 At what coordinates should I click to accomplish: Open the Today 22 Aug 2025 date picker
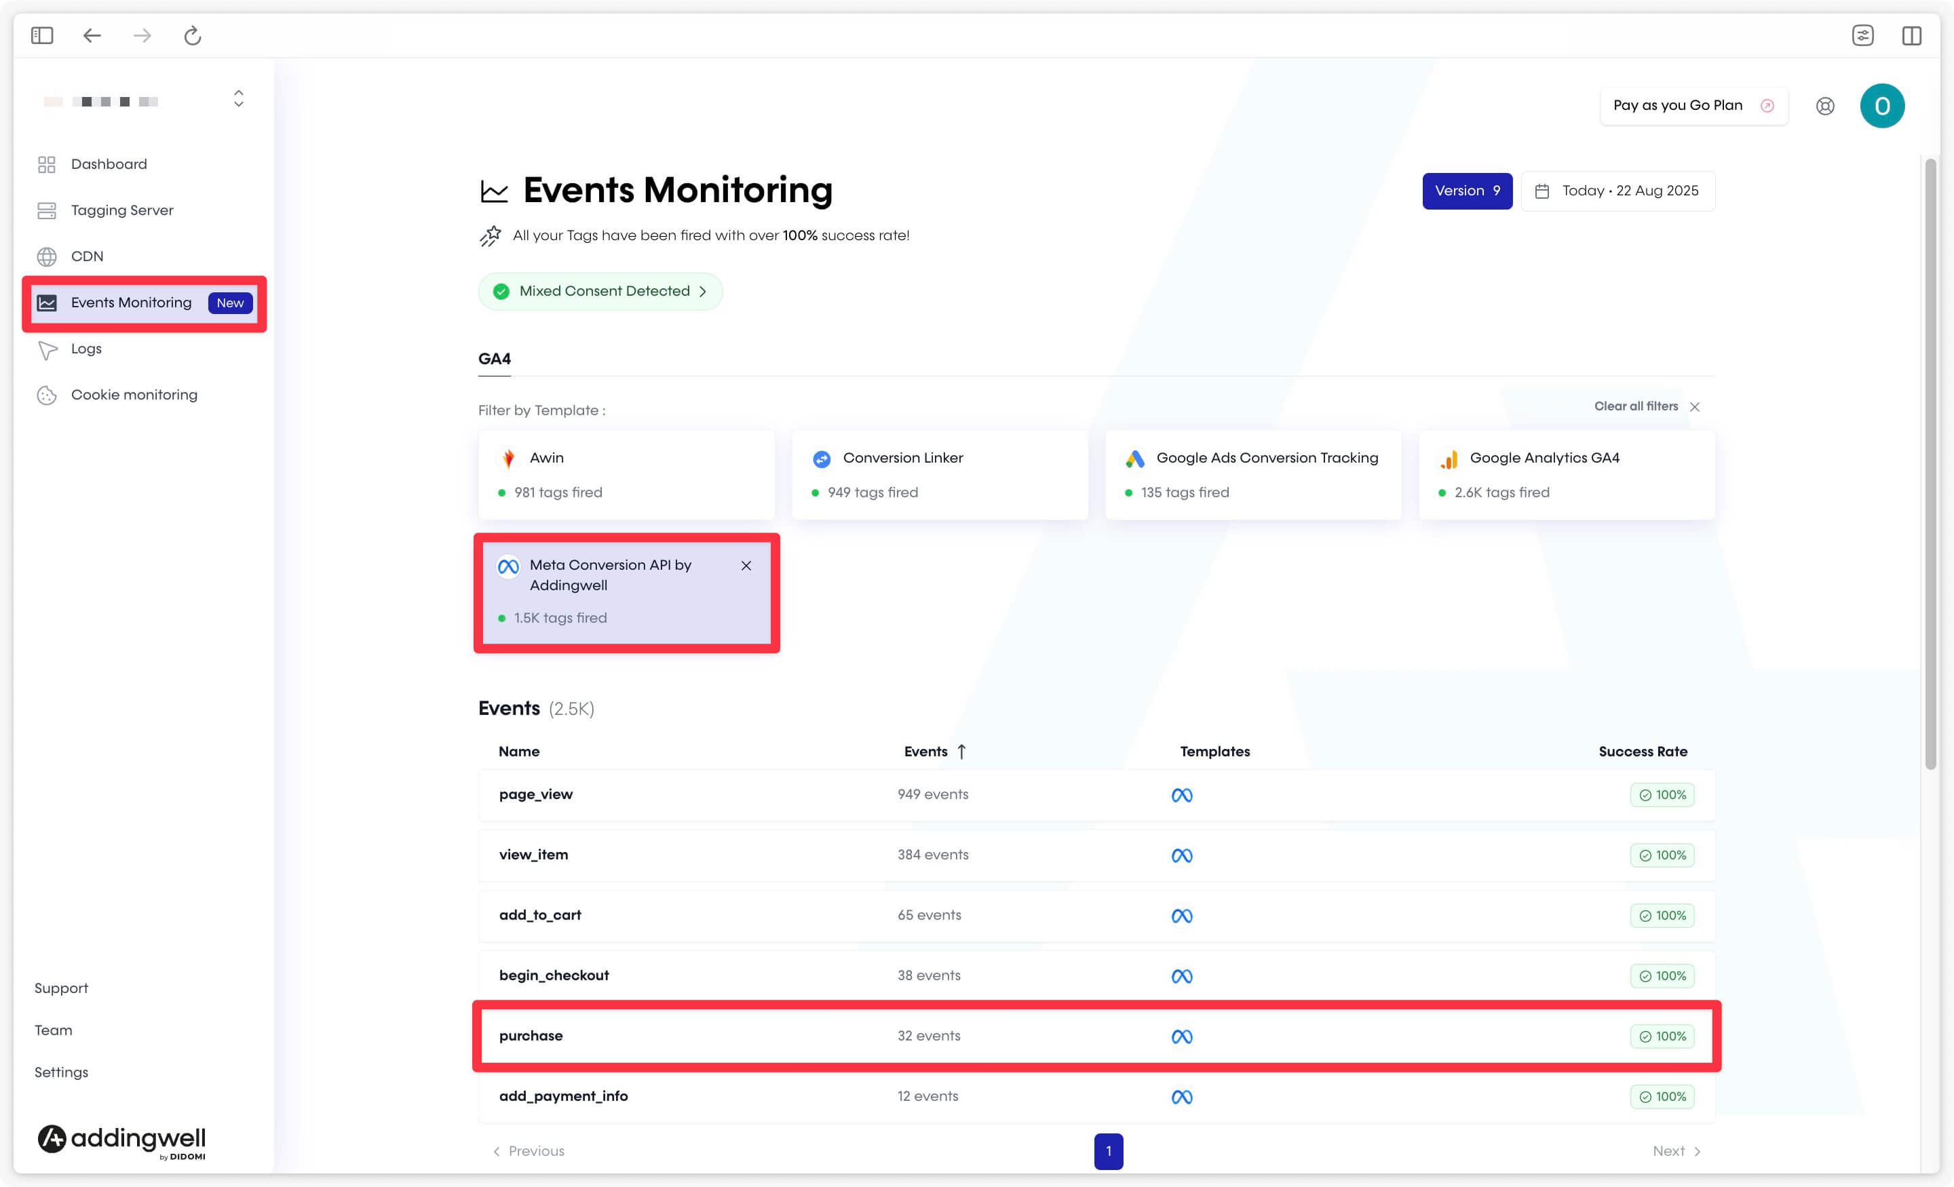coord(1617,191)
